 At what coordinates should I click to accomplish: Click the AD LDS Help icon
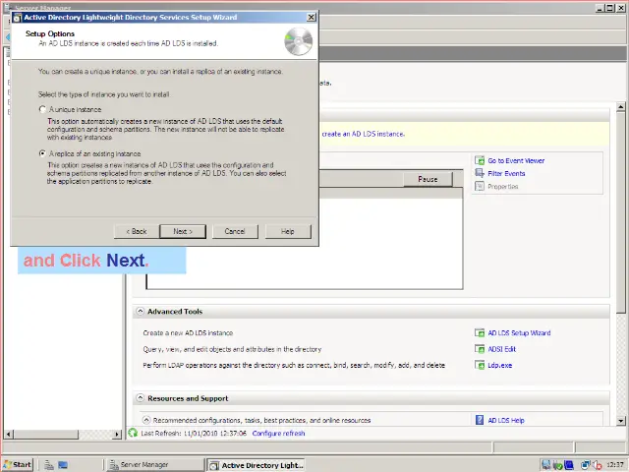click(480, 420)
